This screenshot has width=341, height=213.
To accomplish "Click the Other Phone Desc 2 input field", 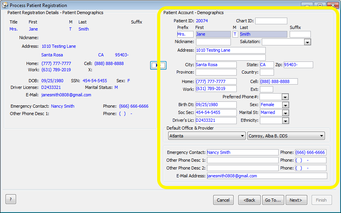I will [243, 168].
